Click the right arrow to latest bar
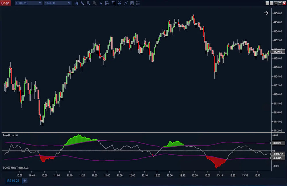287x186 pixels. pos(266,13)
